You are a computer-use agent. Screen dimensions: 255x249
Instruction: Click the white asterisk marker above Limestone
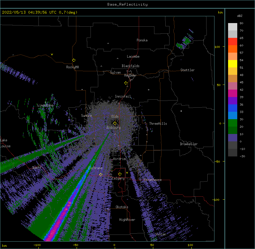(x=45, y=102)
